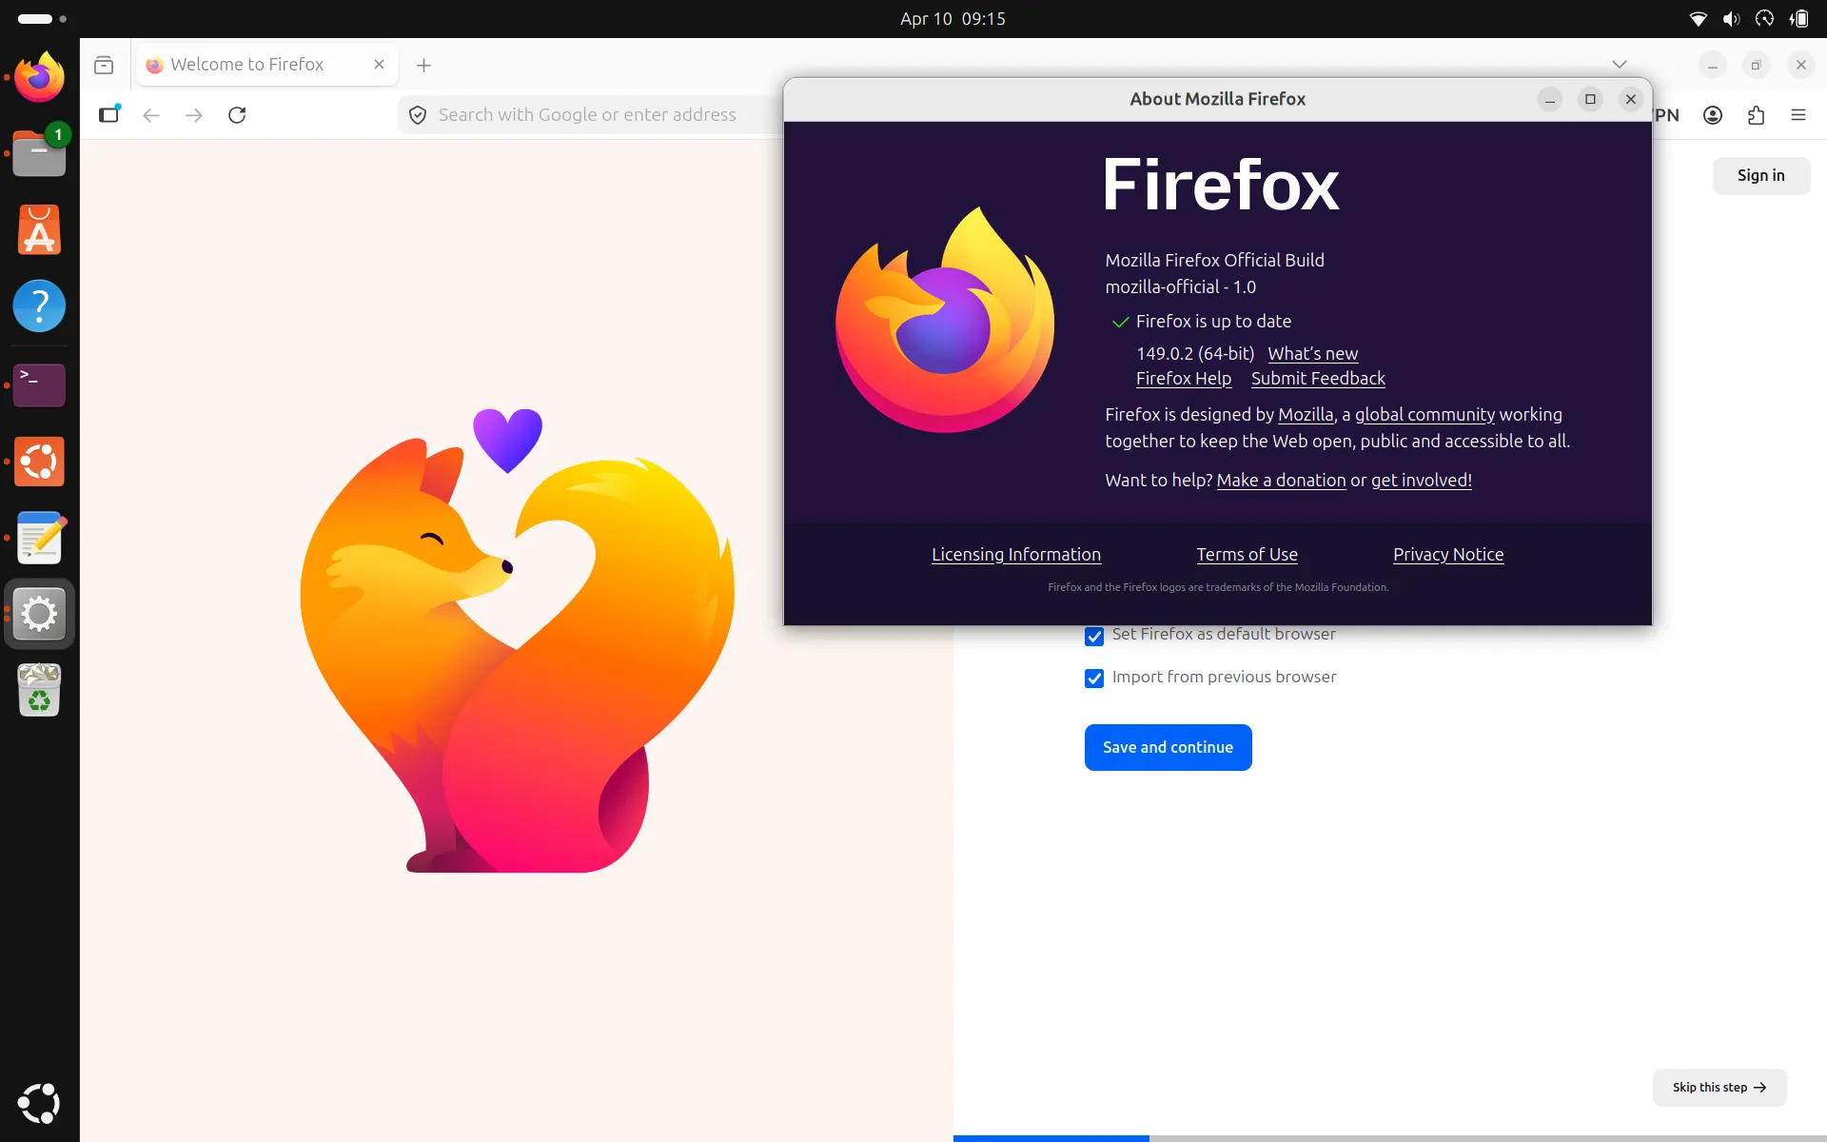Viewport: 1827px width, 1142px height.
Task: Launch Terminal from the Ubuntu dock
Action: [x=39, y=384]
